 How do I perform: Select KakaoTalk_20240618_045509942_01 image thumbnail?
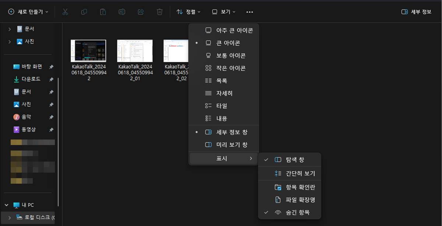tap(135, 51)
